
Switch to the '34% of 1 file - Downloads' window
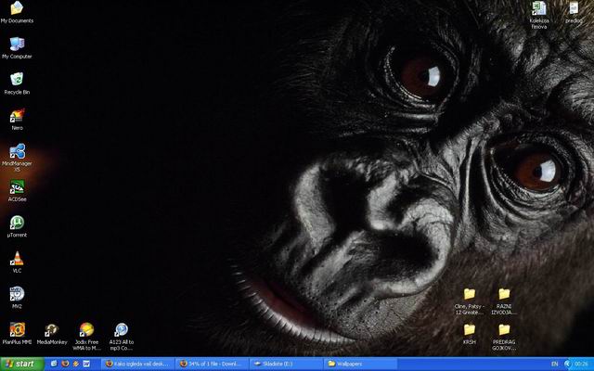tap(213, 364)
